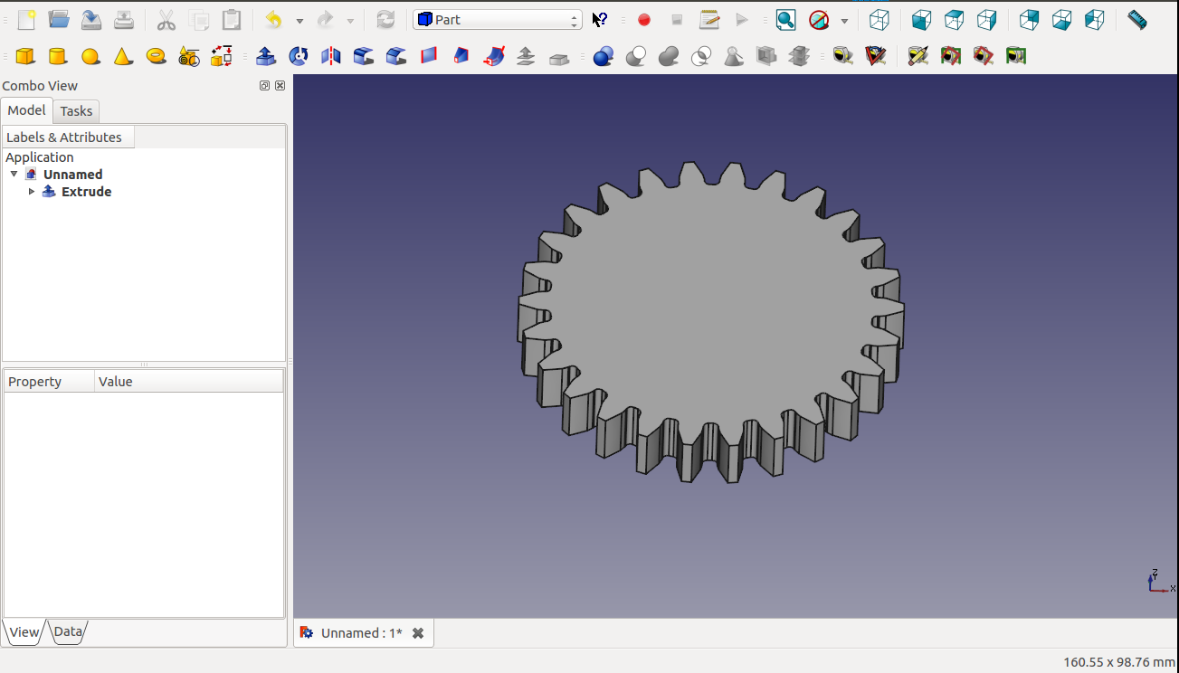Start macro recording red button
The height and width of the screenshot is (673, 1179).
click(x=644, y=20)
